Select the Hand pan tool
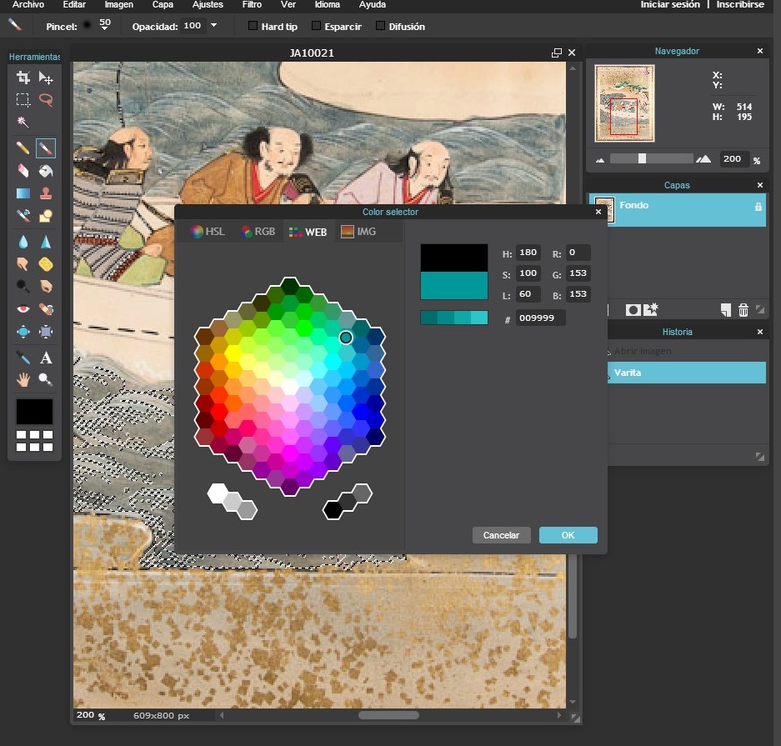 tap(23, 380)
